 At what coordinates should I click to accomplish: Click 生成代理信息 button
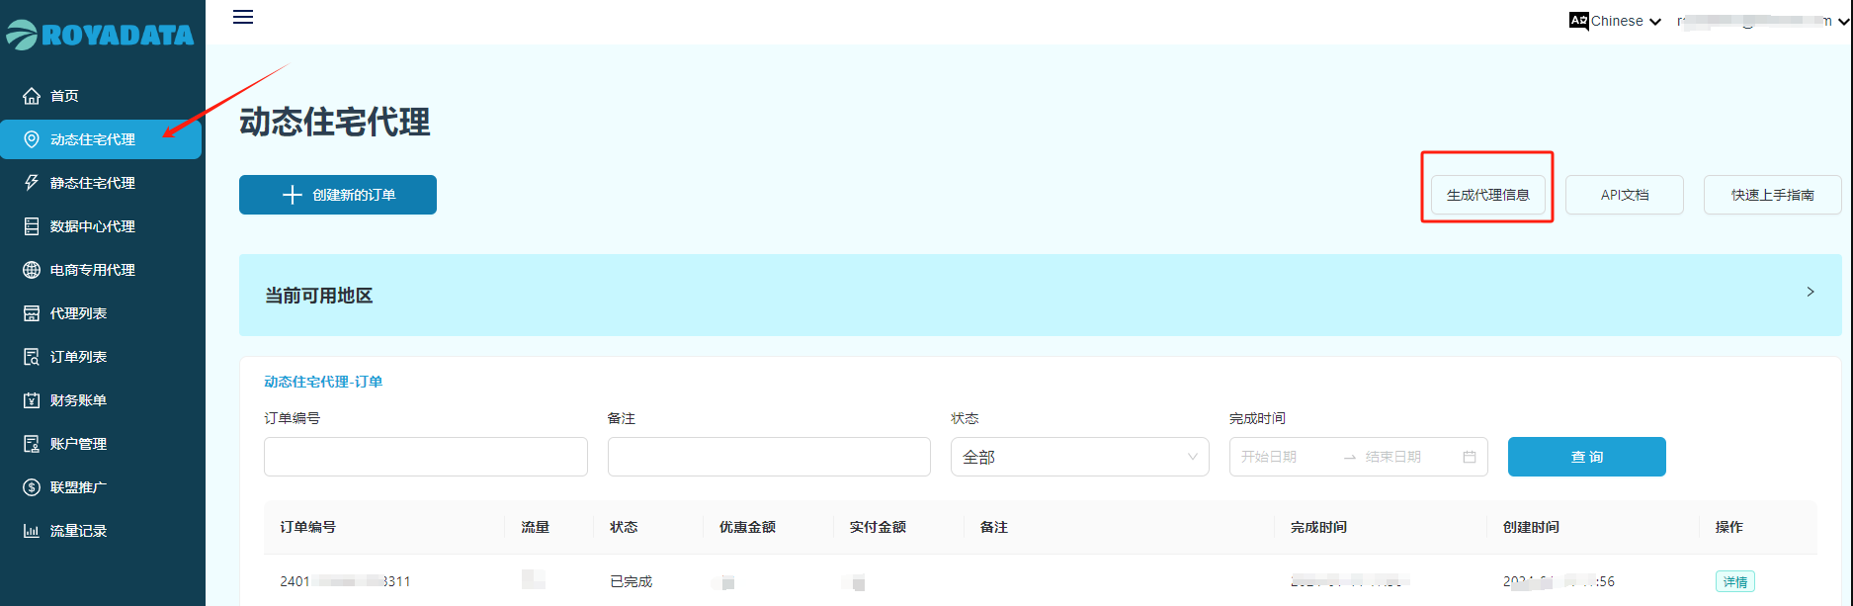[1487, 195]
